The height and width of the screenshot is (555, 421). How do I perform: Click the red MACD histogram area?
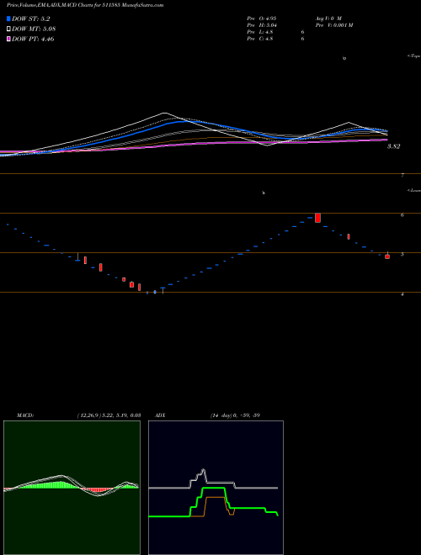click(99, 490)
